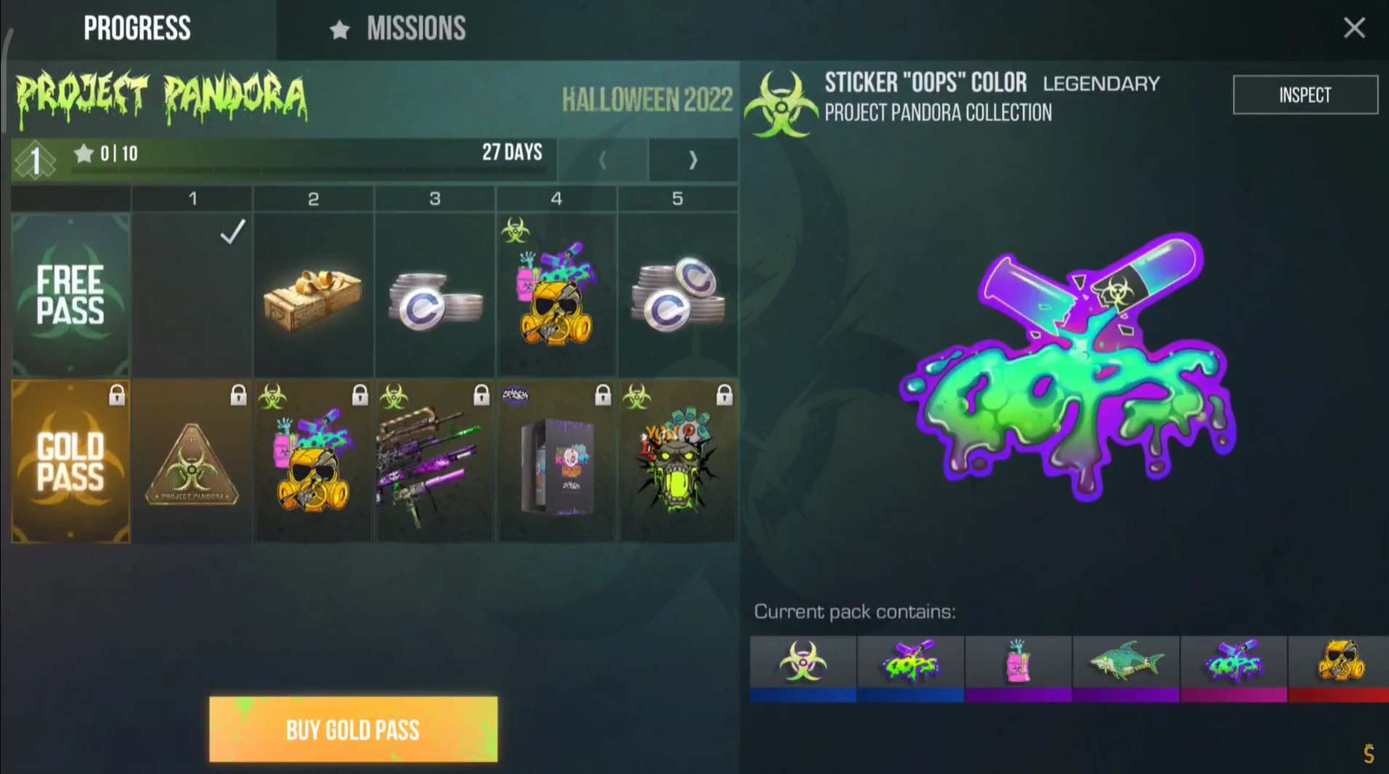This screenshot has height=774, width=1389.
Task: Open the Free Pass tile
Action: click(71, 295)
